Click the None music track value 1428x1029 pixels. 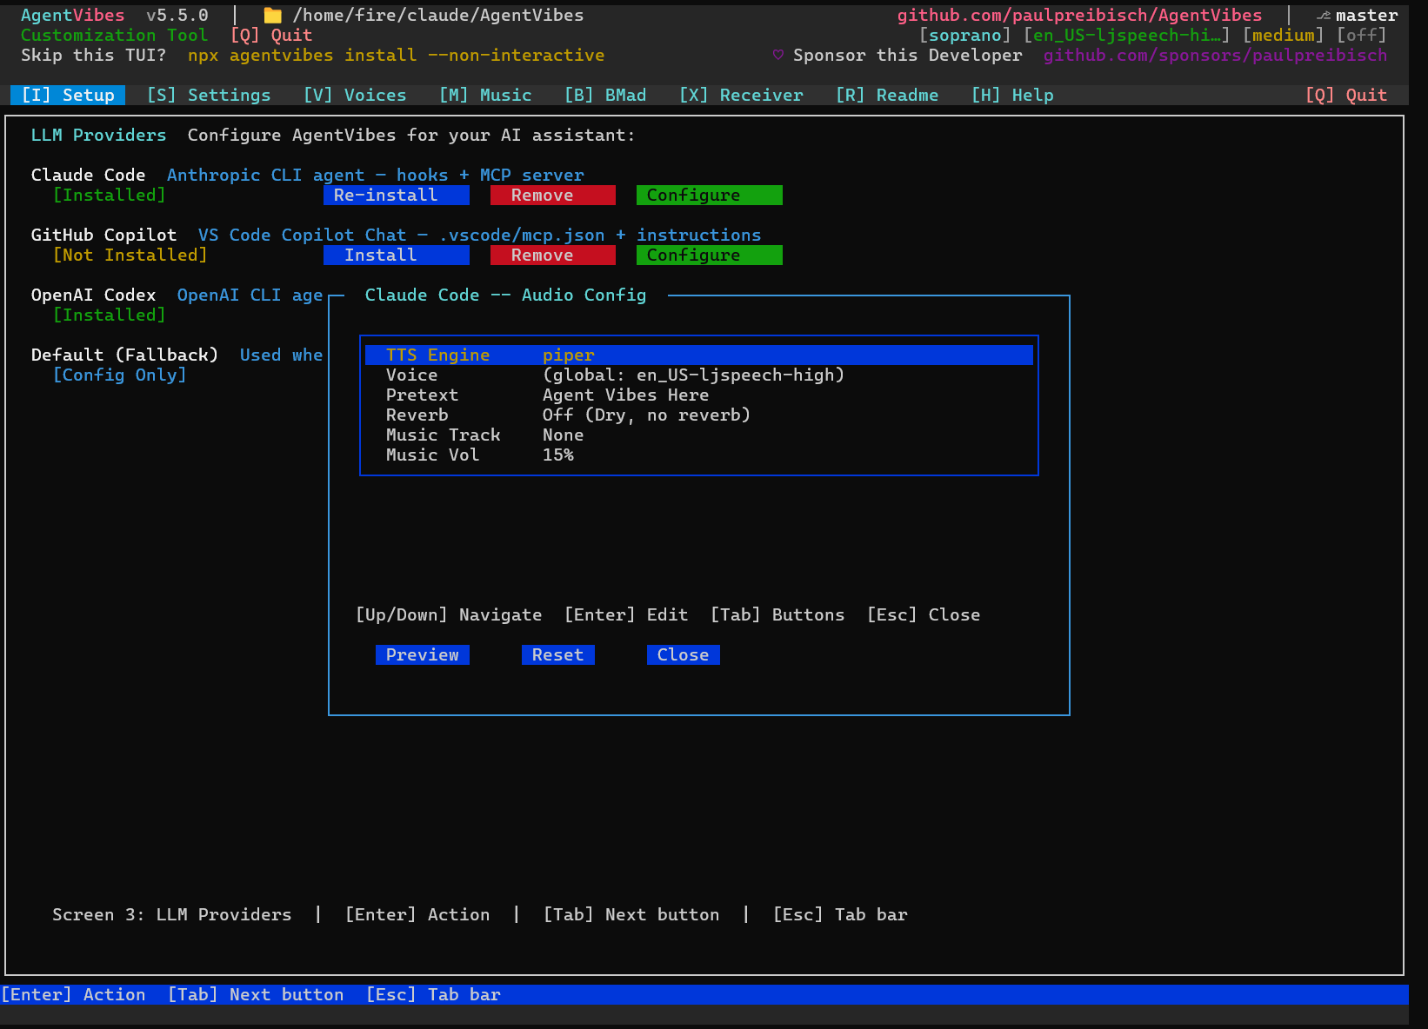(564, 435)
